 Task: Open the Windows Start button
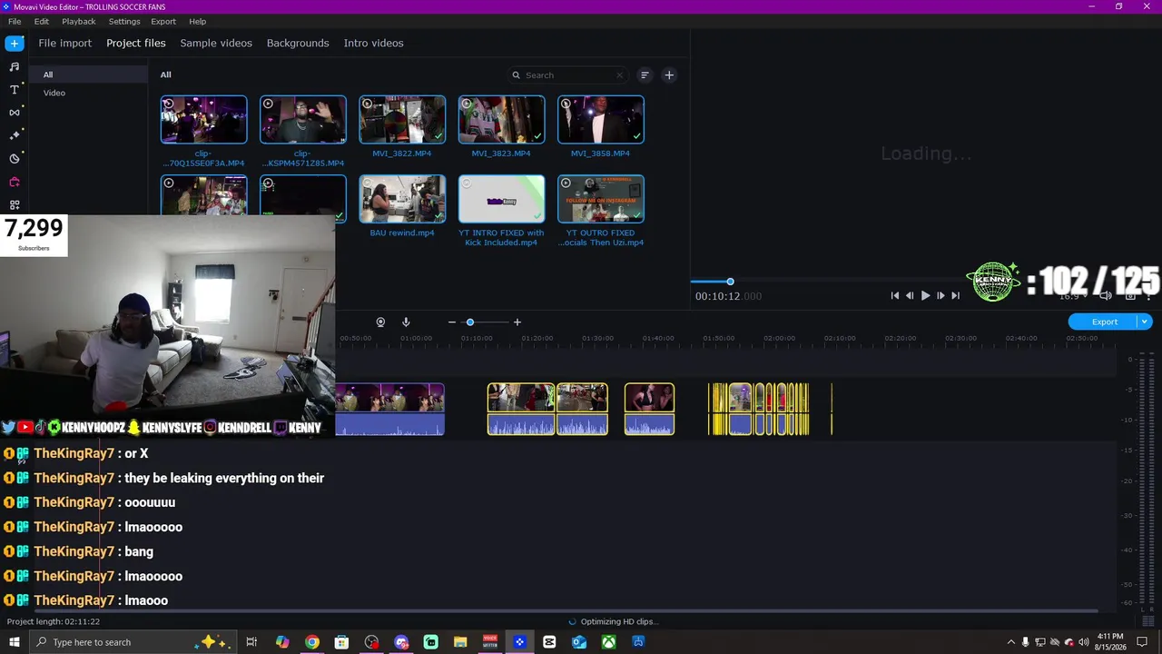[x=14, y=642]
